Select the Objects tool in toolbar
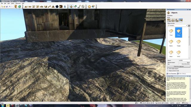The image size is (191, 107). pos(71,7)
